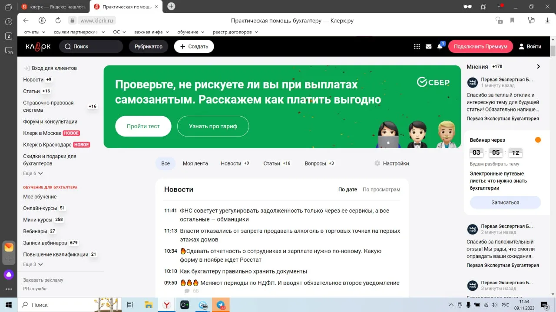Screen dimensions: 556x312
Task: Reload the klerk.ru page
Action: coord(58,20)
